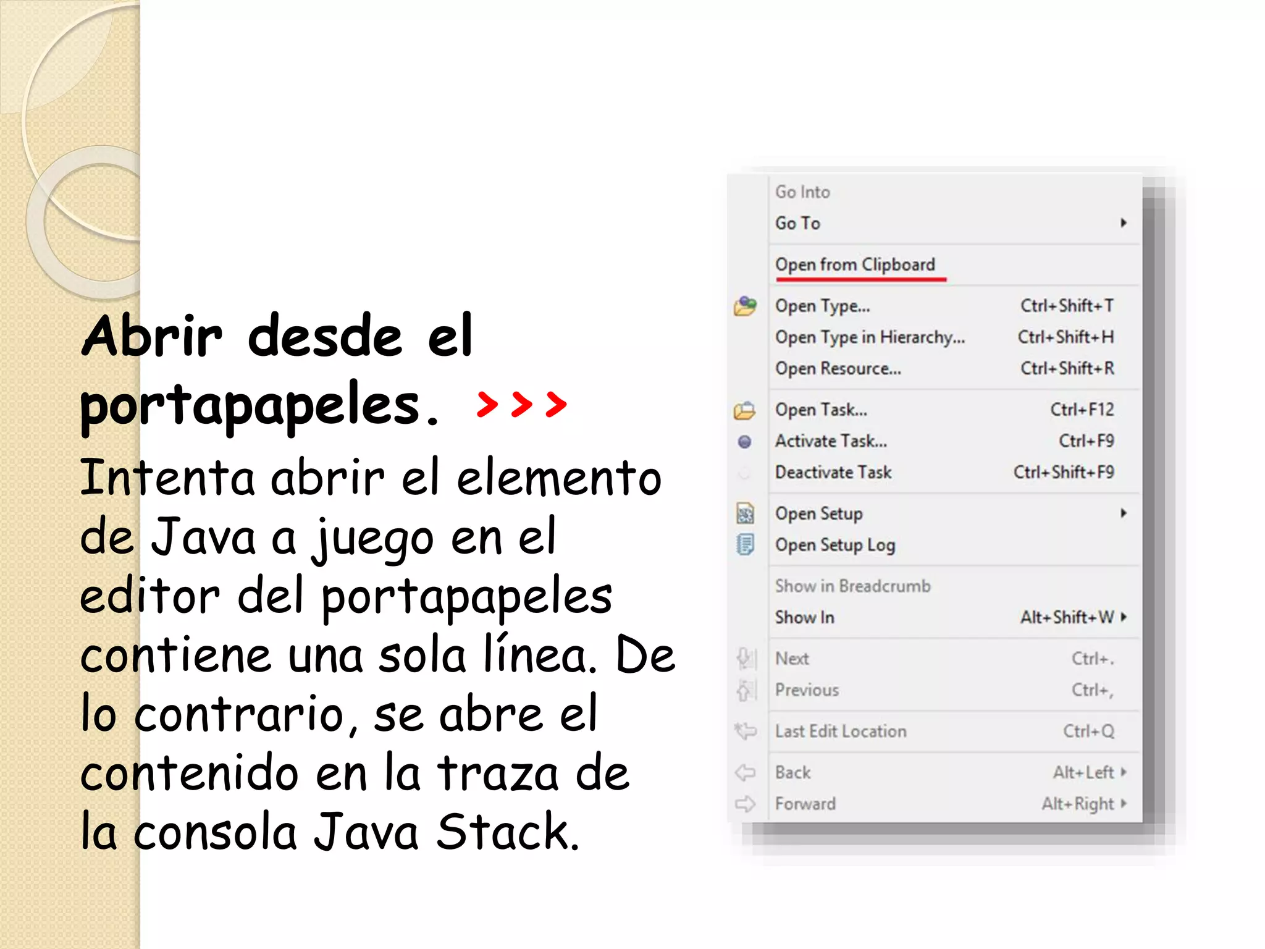
Task: Expand the Forward history submenu arrow
Action: (x=1124, y=804)
